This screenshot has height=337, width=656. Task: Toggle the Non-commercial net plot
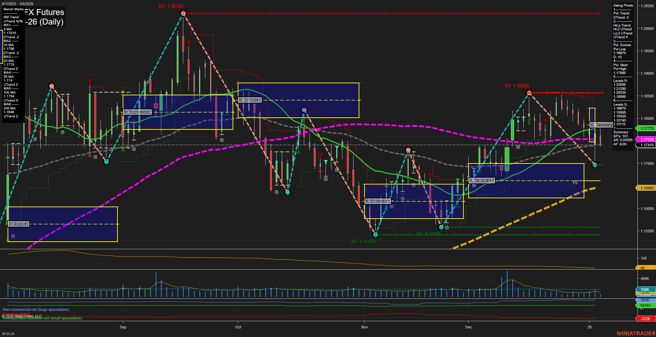(36, 309)
